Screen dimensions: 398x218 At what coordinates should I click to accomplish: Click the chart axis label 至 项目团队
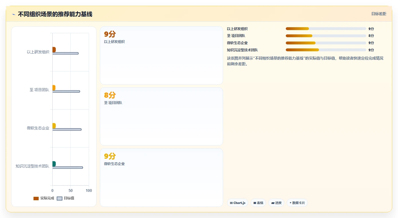coord(40,90)
